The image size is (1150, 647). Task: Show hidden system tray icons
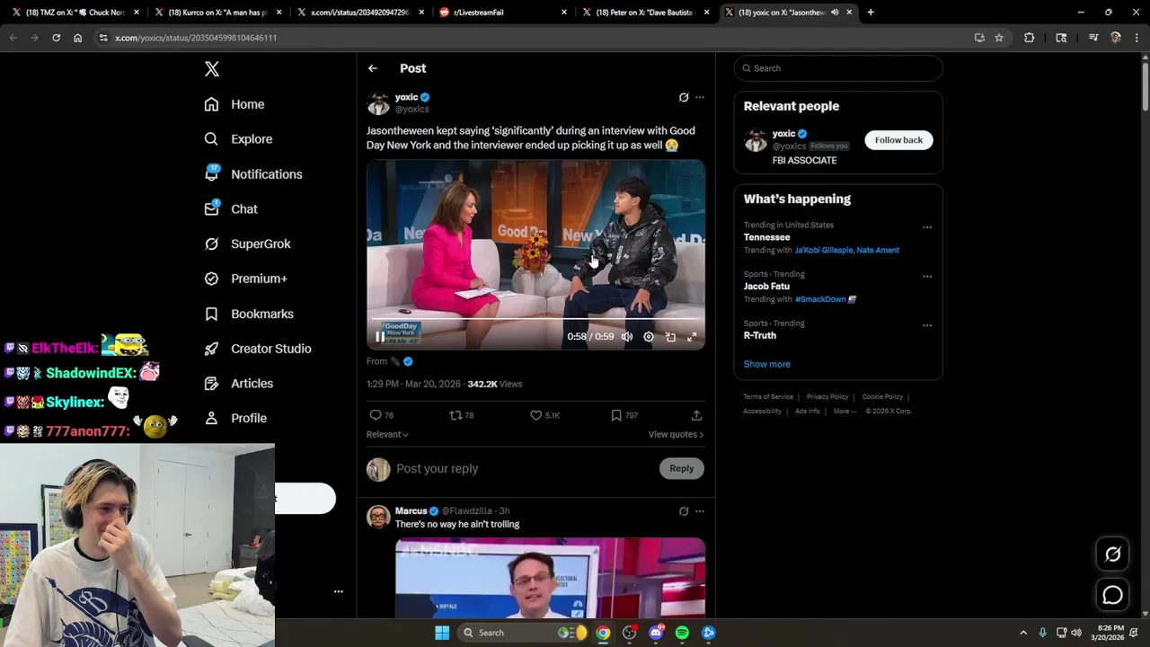1022,633
